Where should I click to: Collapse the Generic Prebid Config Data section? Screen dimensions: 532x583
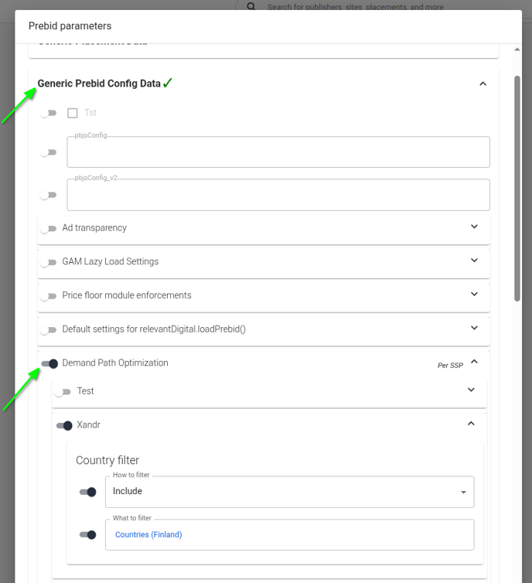(x=483, y=84)
